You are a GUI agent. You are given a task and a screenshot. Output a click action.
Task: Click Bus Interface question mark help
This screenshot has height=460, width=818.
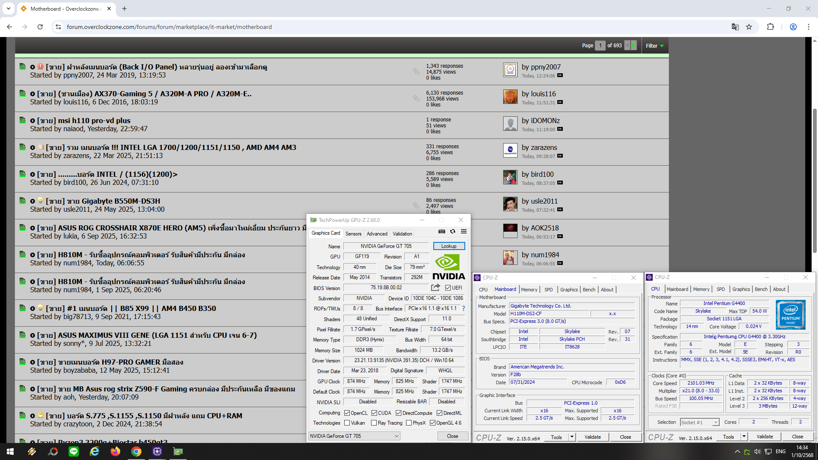tap(464, 308)
